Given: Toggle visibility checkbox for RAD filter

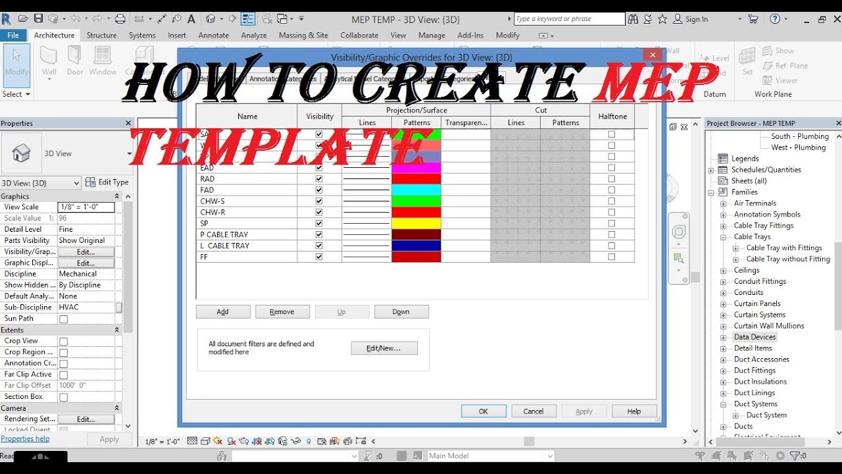Looking at the screenshot, I should 319,178.
